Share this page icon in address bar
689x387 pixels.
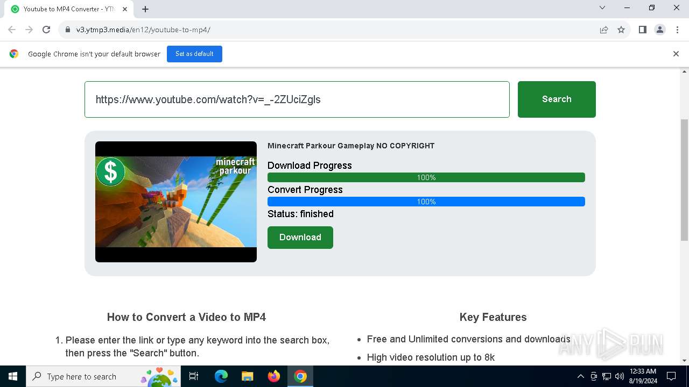click(604, 30)
